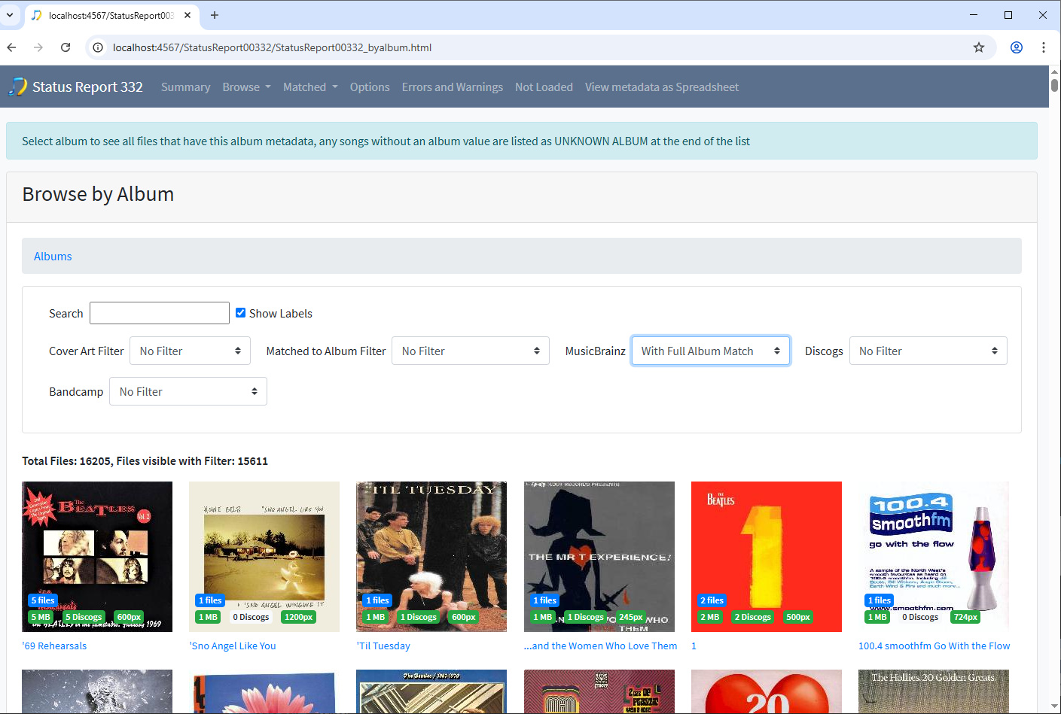Expand the Browse menu in navbar
Screen dimensions: 1061x714
point(246,87)
